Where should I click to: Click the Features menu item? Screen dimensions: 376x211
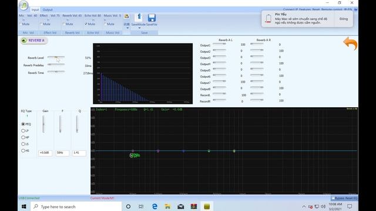tap(305, 9)
